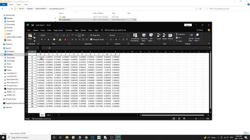Apply Percent Style

(116, 39)
